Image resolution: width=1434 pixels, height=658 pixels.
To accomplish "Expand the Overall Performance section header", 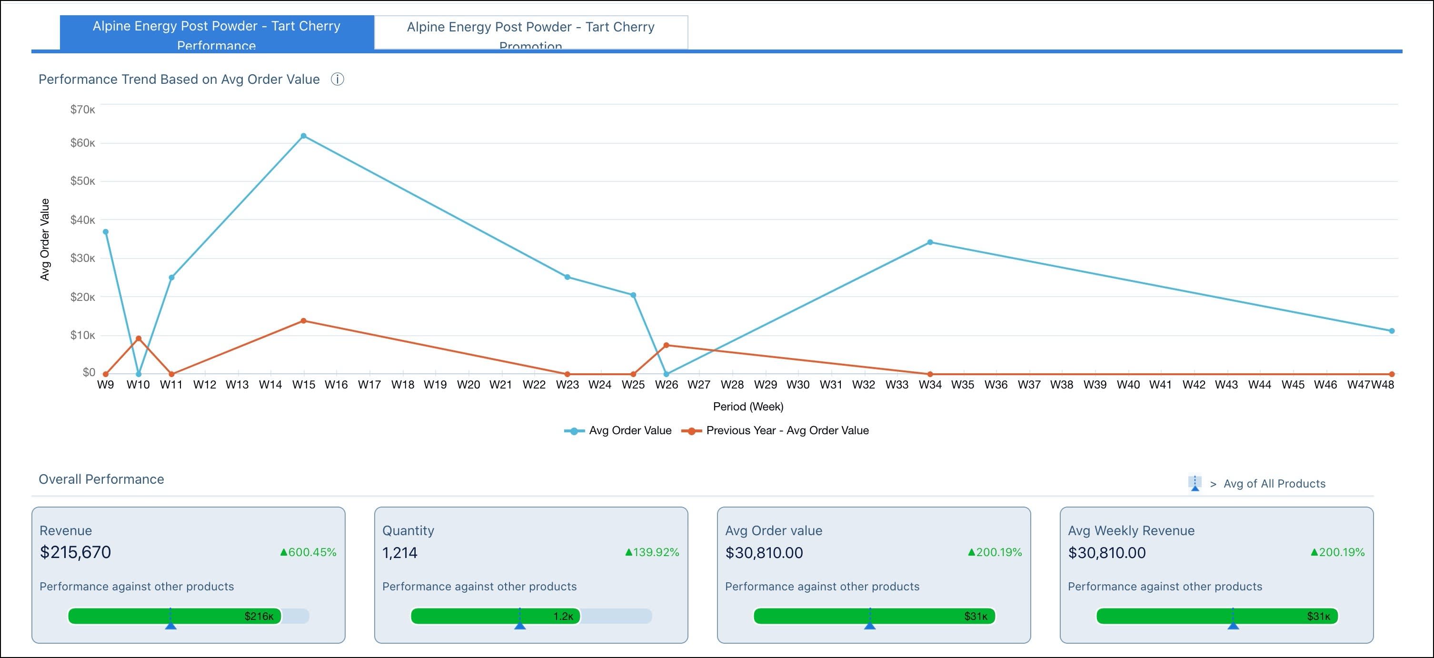I will coord(101,479).
